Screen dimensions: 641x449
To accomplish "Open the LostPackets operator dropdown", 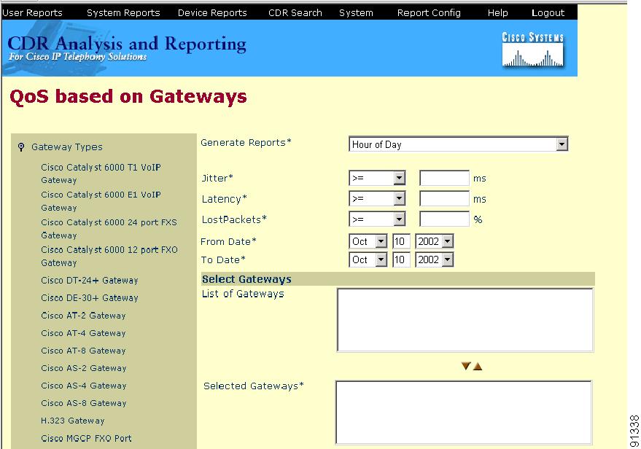I will [377, 219].
